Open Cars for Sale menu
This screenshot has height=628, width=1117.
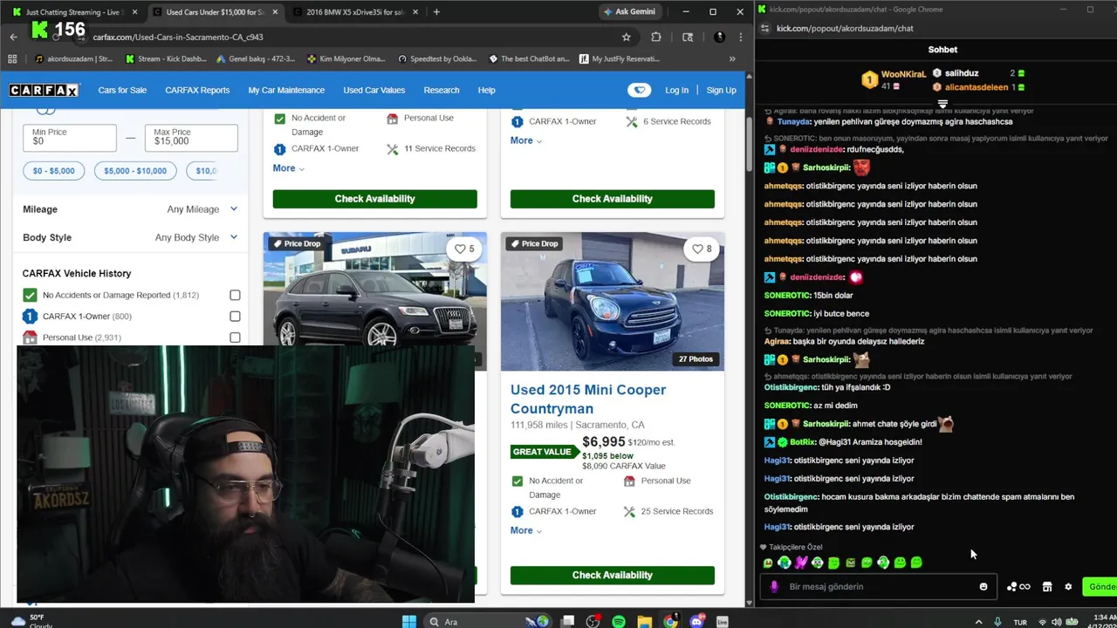(122, 90)
